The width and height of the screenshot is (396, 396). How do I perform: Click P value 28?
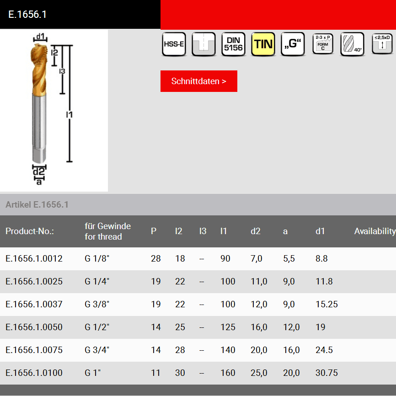156,259
